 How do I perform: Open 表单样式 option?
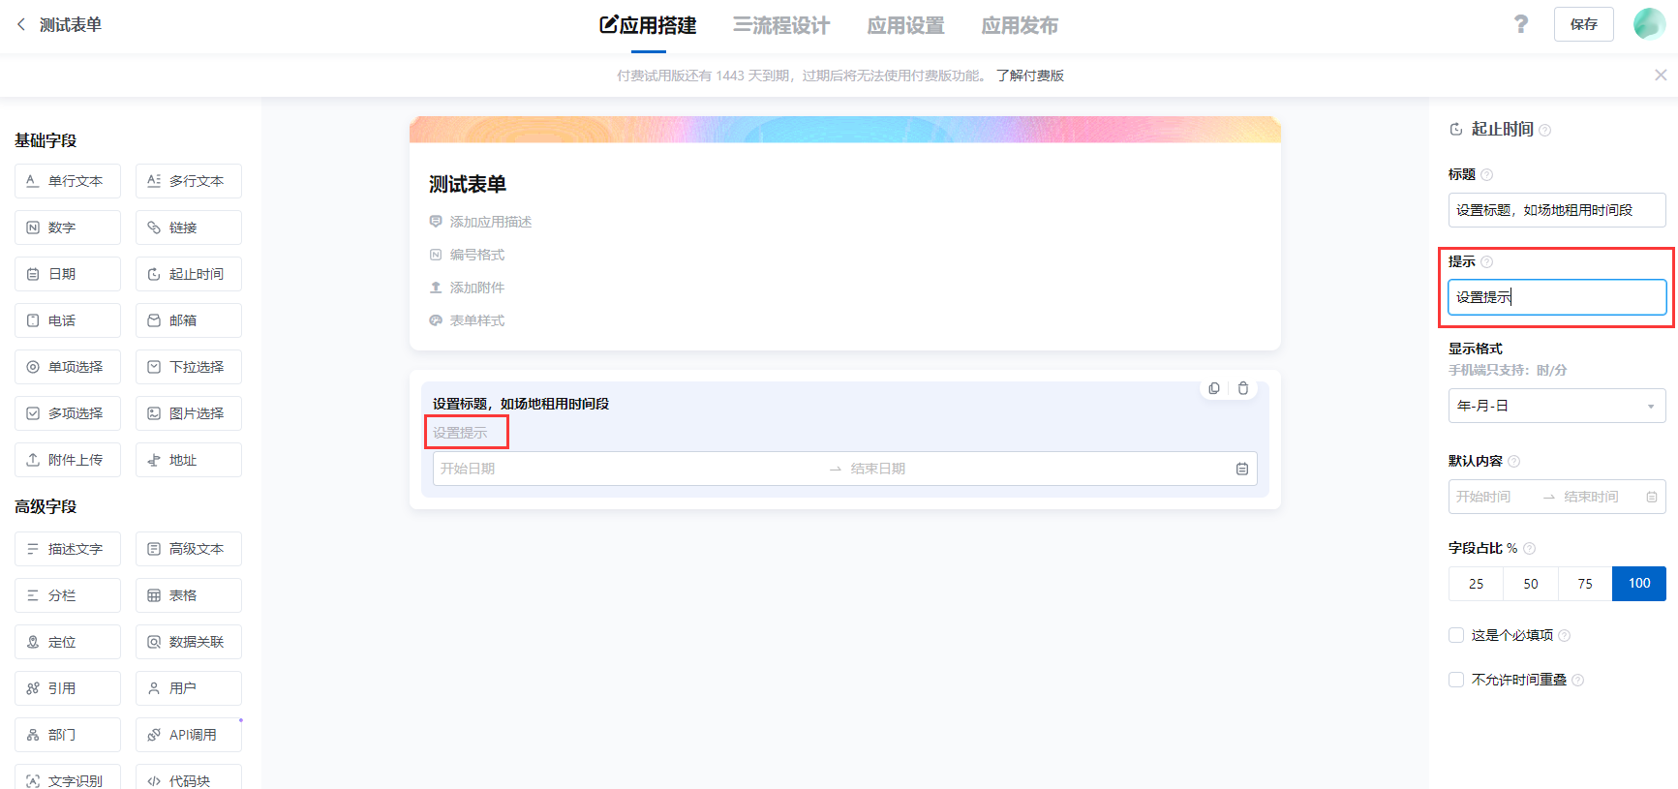point(468,320)
